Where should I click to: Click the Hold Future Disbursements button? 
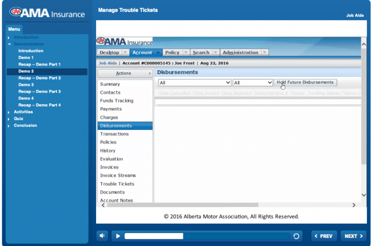pyautogui.click(x=305, y=83)
